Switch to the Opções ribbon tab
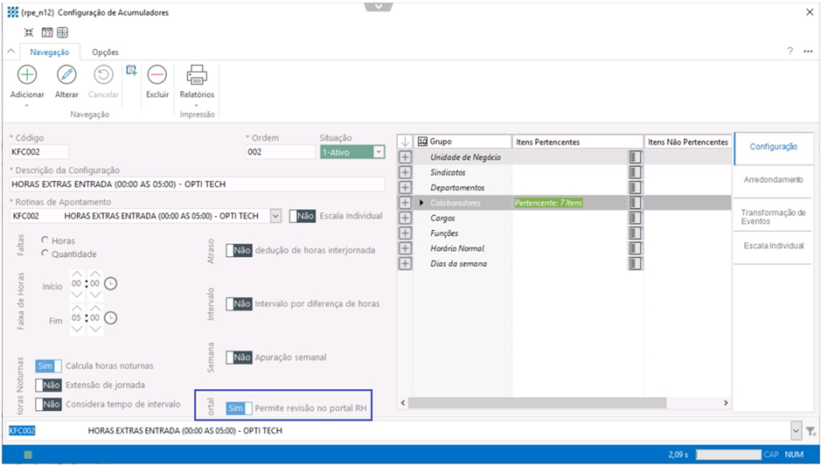 tap(105, 52)
